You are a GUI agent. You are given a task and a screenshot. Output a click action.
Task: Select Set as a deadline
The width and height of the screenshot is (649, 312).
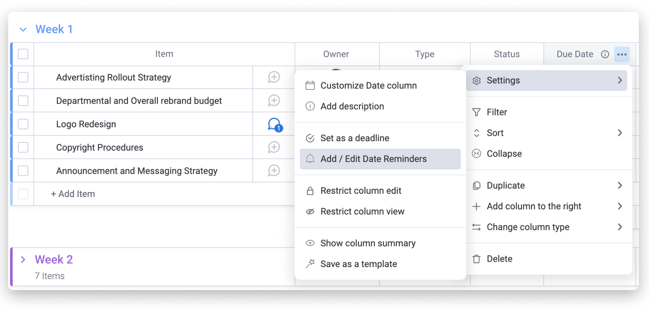355,138
